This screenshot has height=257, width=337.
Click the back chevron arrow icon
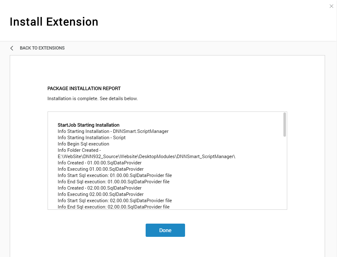point(12,48)
